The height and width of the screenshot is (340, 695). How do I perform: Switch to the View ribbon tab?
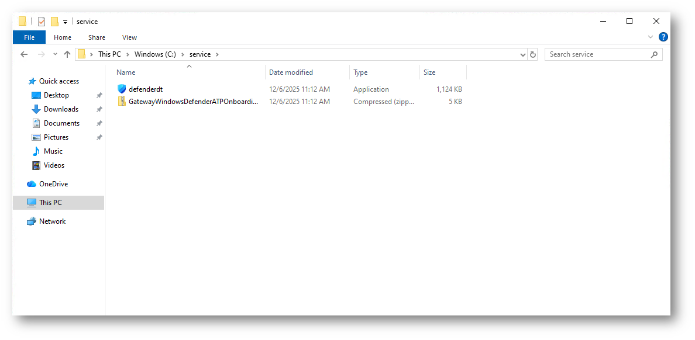129,37
